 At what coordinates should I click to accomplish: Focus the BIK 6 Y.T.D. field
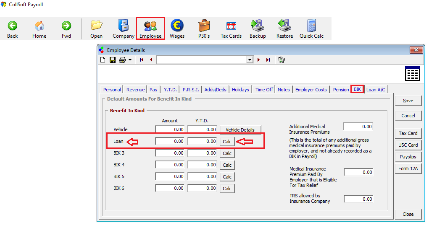(202, 188)
